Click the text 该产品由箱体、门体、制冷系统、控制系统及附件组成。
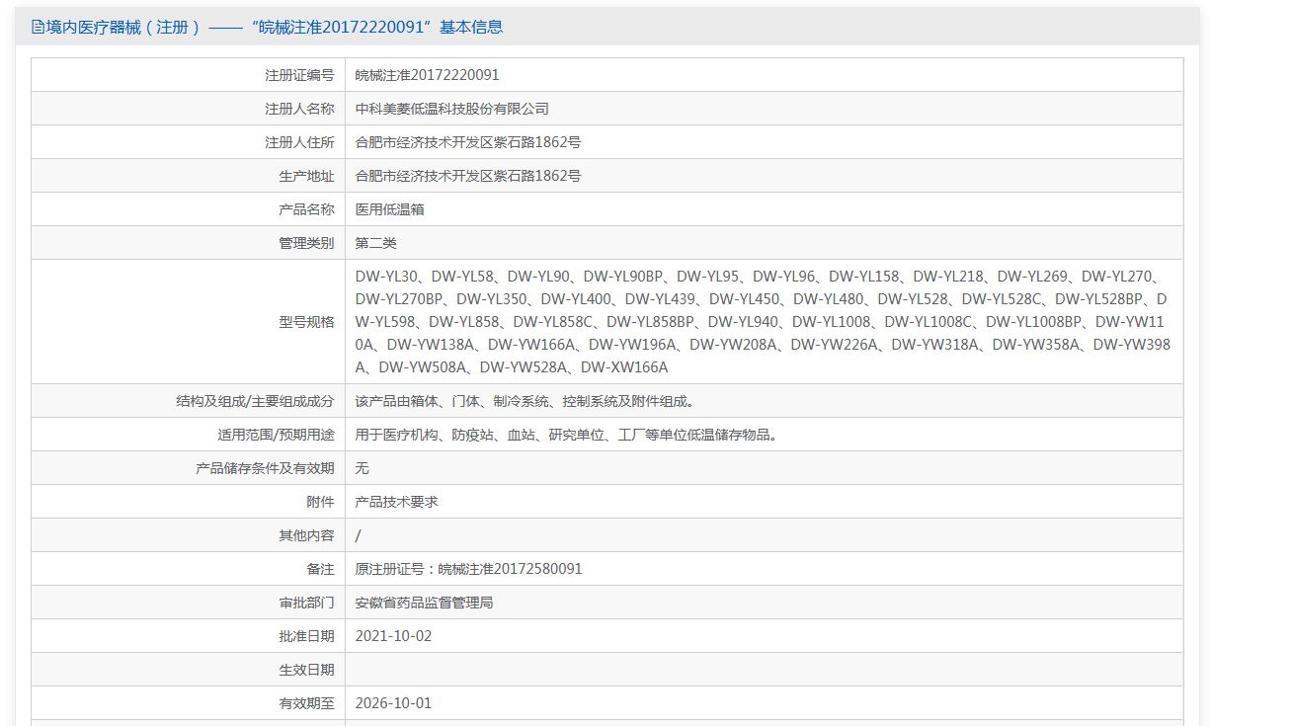Image resolution: width=1292 pixels, height=726 pixels. (527, 401)
